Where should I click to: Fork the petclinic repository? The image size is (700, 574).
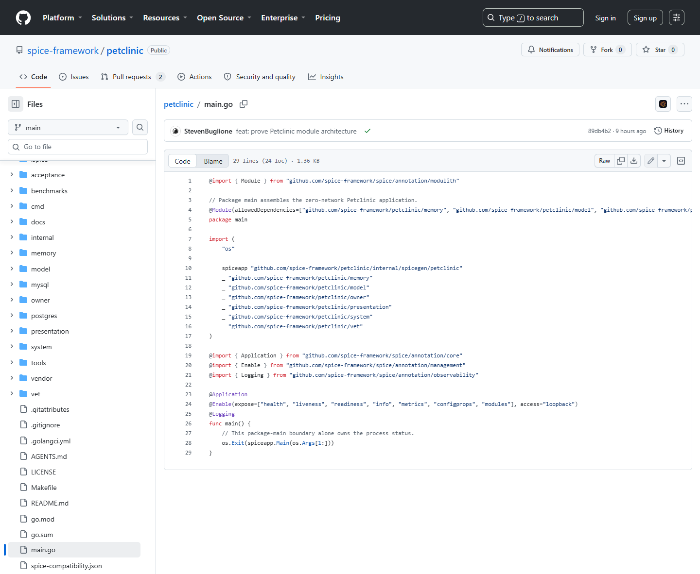tap(608, 50)
